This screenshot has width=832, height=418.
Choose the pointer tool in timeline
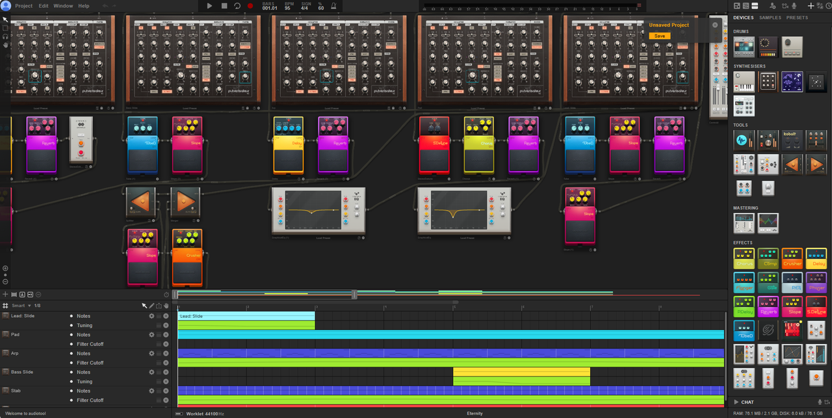tap(144, 306)
